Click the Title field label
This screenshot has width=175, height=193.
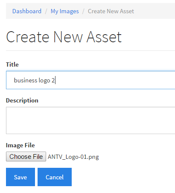pyautogui.click(x=12, y=64)
